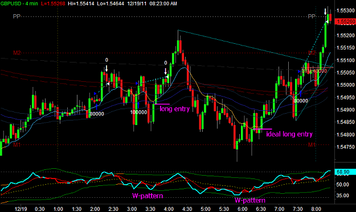Viewport: 356px width, 212px height.
Task: Click the 1:30 time axis label
Action: [76, 209]
